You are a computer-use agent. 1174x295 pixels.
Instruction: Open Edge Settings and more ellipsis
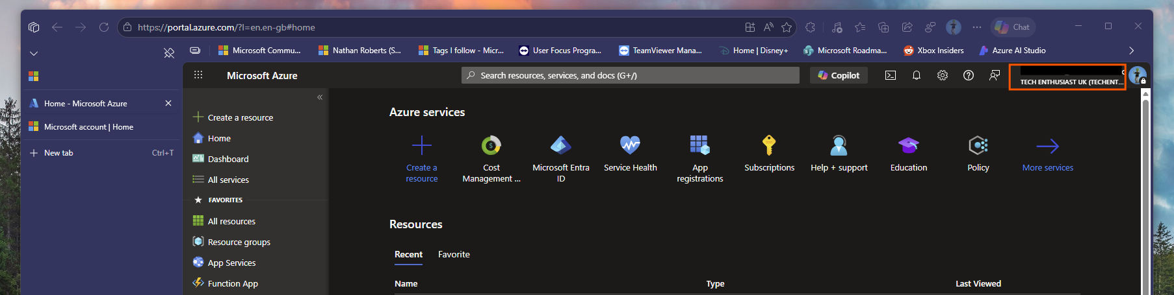[977, 27]
